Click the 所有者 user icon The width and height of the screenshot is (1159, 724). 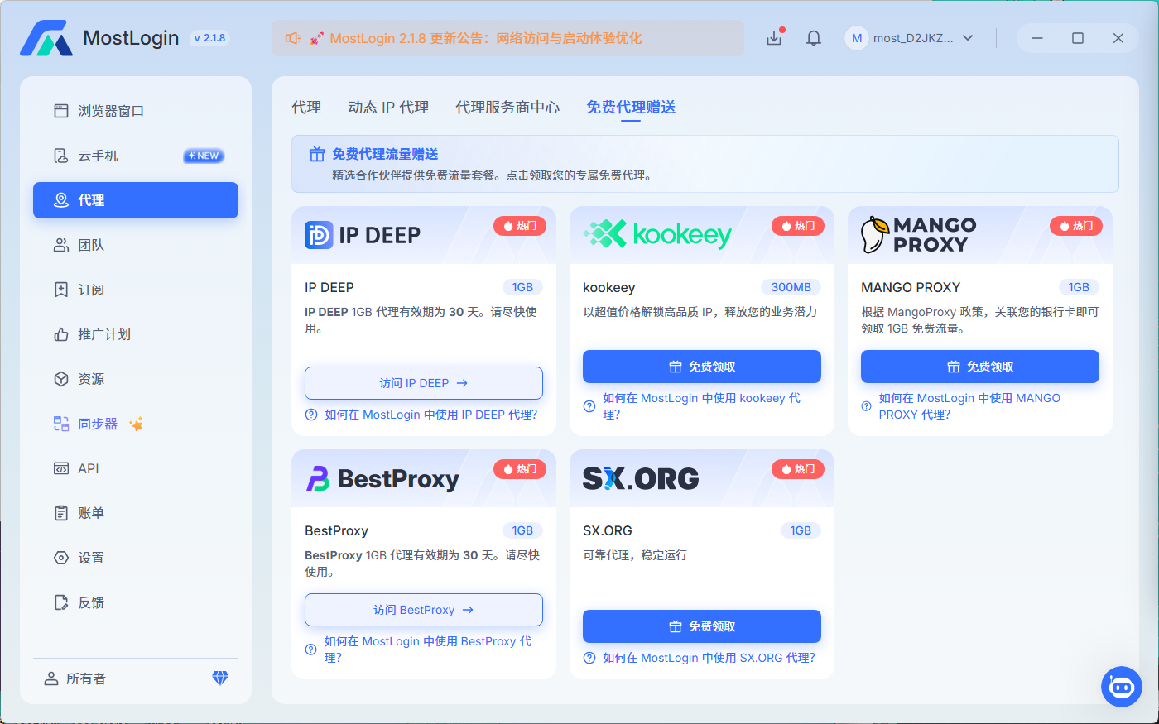(50, 678)
